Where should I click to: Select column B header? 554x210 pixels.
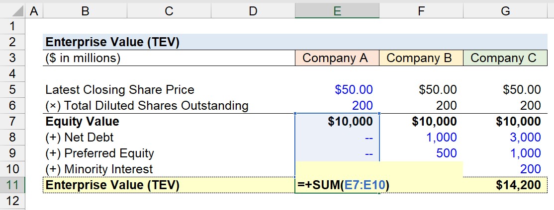tap(85, 11)
